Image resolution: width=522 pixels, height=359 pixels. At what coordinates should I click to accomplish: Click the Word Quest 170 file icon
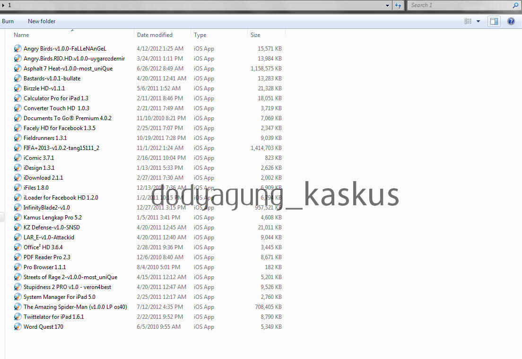coord(17,327)
